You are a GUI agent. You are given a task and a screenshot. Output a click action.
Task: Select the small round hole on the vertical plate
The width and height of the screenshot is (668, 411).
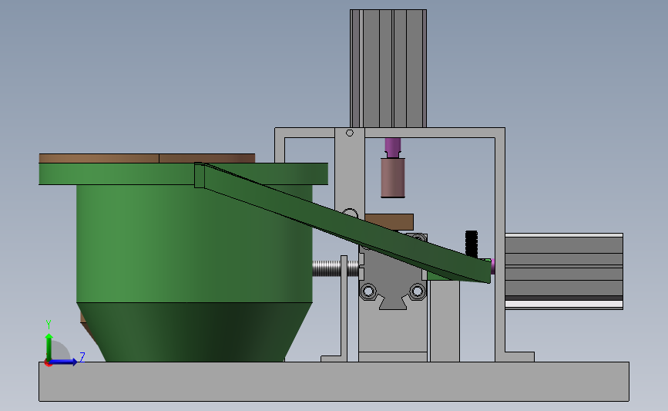[350, 133]
